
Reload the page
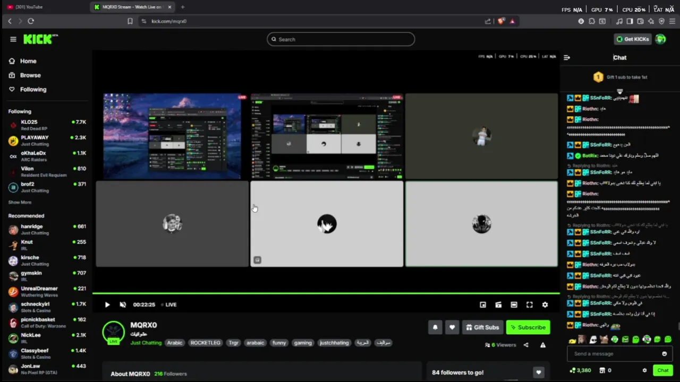click(31, 21)
